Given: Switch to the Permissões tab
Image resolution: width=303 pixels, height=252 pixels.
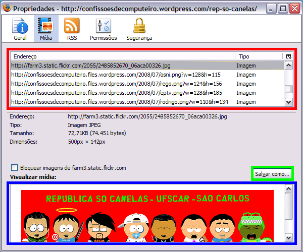Looking at the screenshot, I should [x=103, y=29].
